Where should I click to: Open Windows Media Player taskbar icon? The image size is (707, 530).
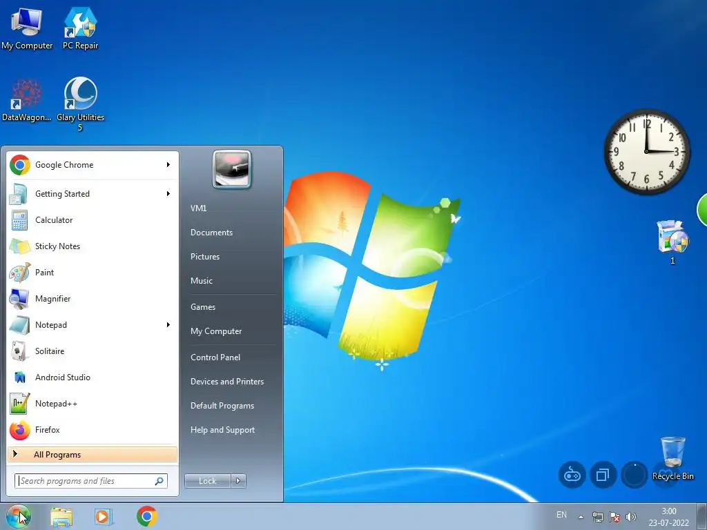click(104, 516)
